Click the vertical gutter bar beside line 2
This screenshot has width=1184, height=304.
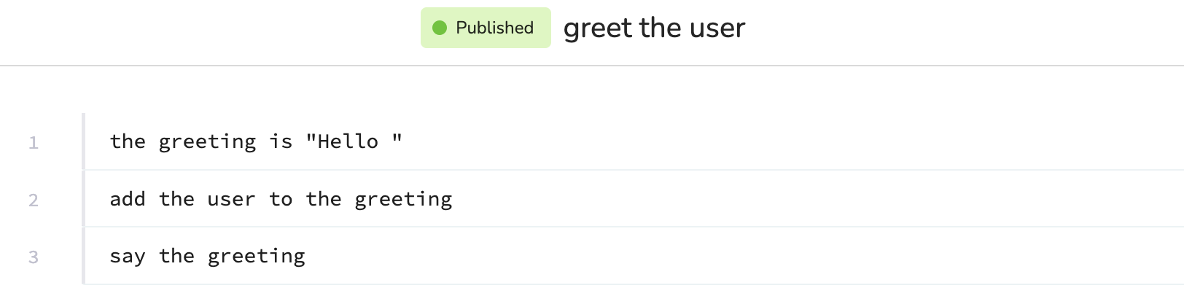[84, 199]
